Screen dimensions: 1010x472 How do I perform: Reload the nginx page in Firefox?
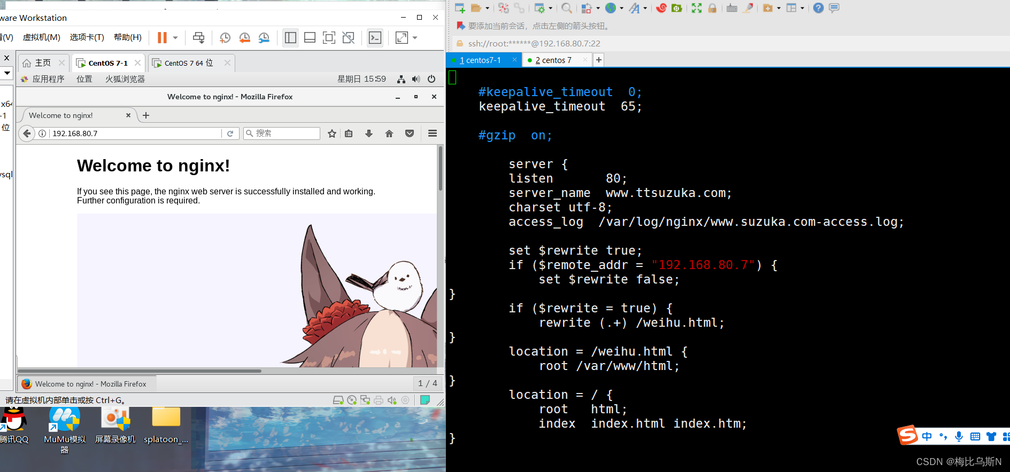pos(230,133)
